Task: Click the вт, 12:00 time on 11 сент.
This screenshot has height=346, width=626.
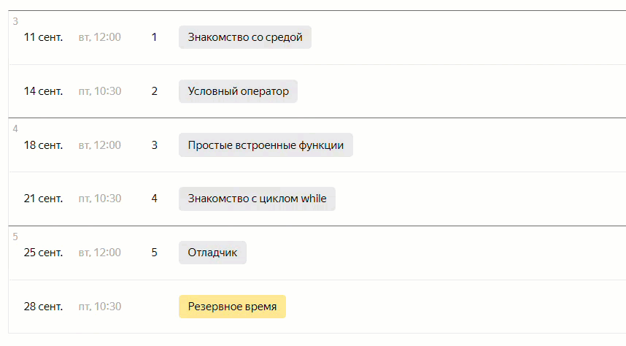Action: pyautogui.click(x=99, y=37)
